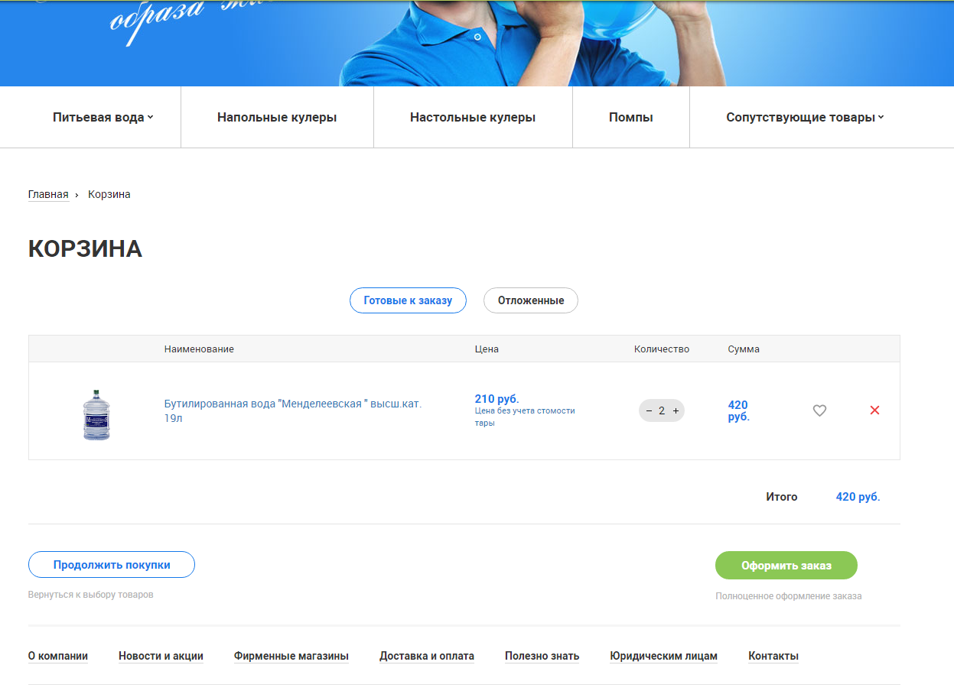Click the Сумма column header

744,349
